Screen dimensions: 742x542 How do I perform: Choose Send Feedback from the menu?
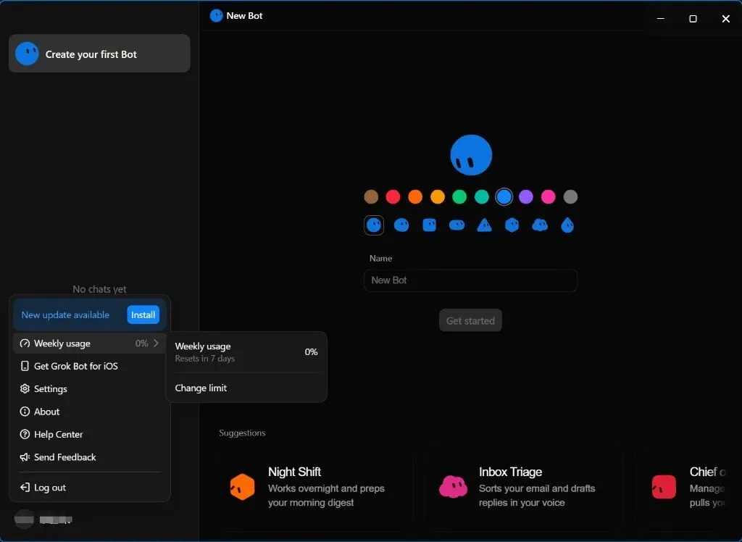(x=89, y=457)
